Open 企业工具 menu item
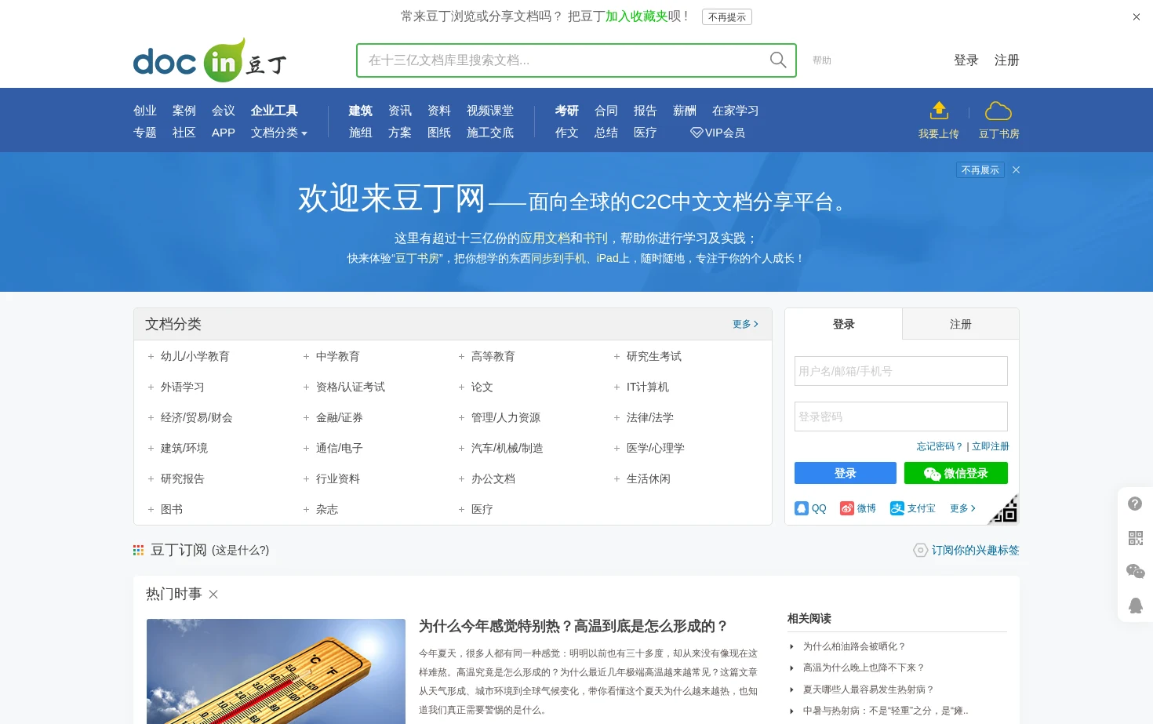 [x=275, y=111]
